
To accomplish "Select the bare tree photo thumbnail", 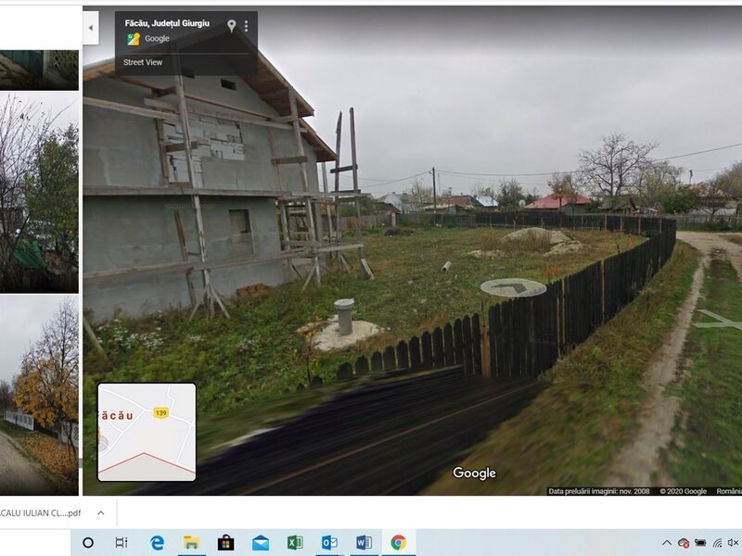I will 39,191.
